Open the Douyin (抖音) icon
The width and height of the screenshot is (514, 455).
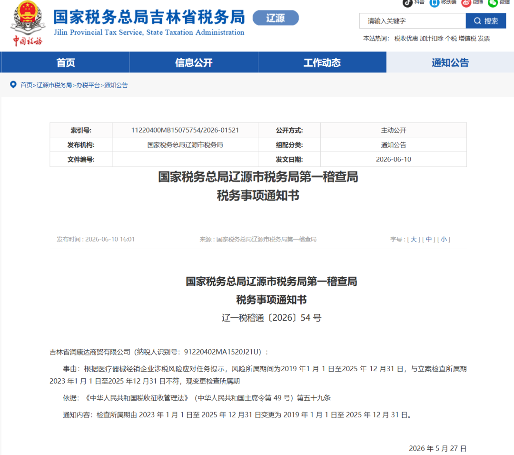[x=407, y=3]
